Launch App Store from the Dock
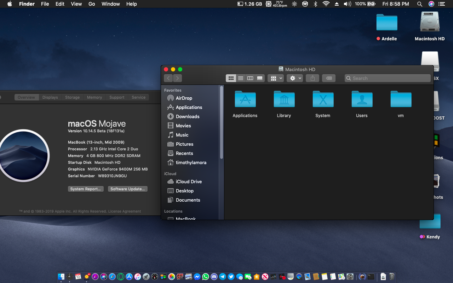 pyautogui.click(x=129, y=277)
